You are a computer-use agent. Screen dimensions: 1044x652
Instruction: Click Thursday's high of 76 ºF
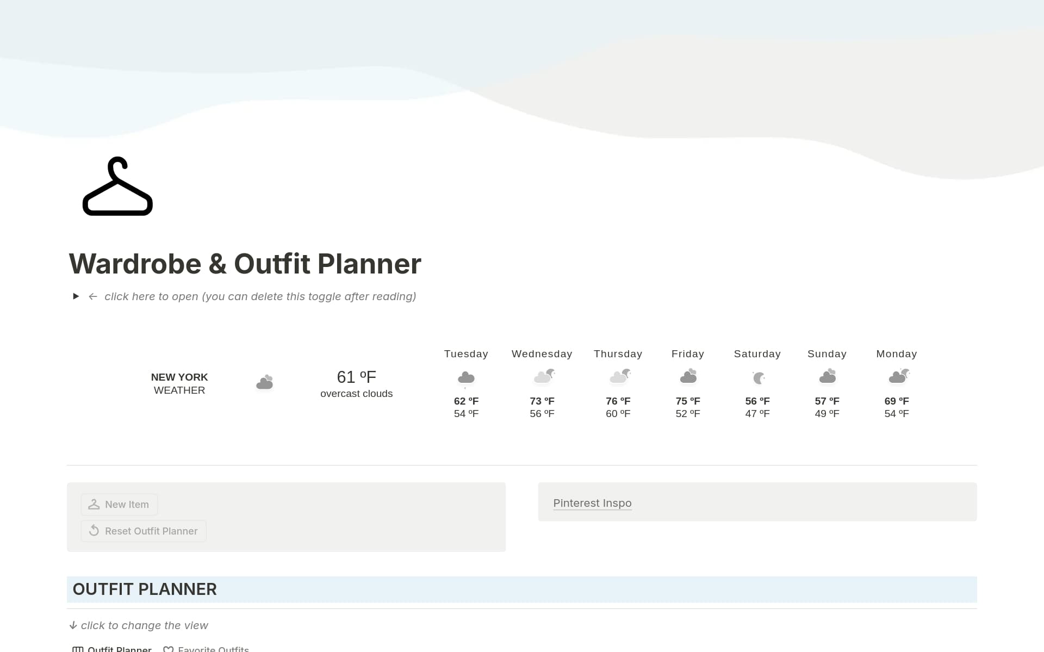(x=618, y=401)
